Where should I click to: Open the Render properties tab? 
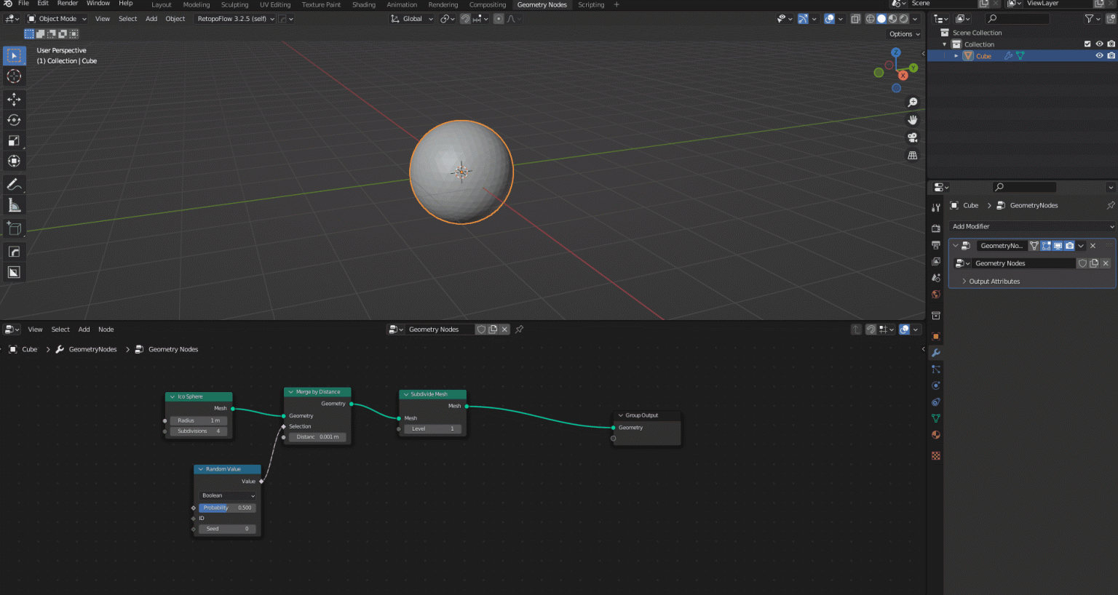point(936,225)
